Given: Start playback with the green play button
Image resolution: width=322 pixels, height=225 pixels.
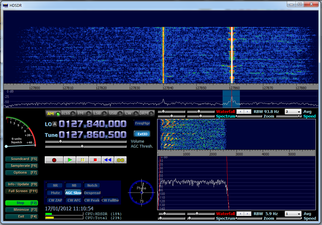Looking at the screenshot, I should [x=70, y=160].
